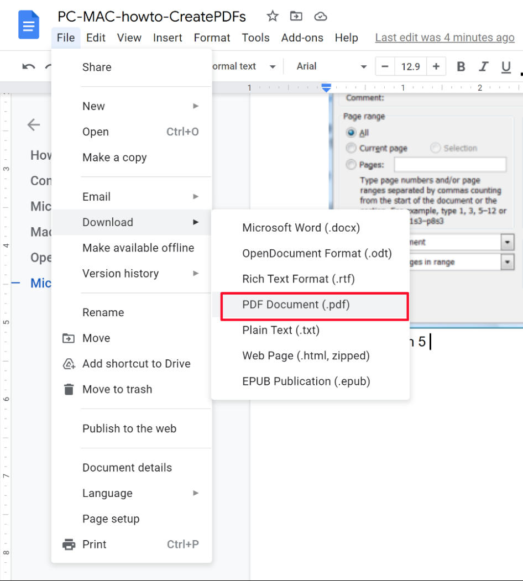The width and height of the screenshot is (523, 581).
Task: Click the Undo arrow in the toolbar
Action: [x=28, y=66]
